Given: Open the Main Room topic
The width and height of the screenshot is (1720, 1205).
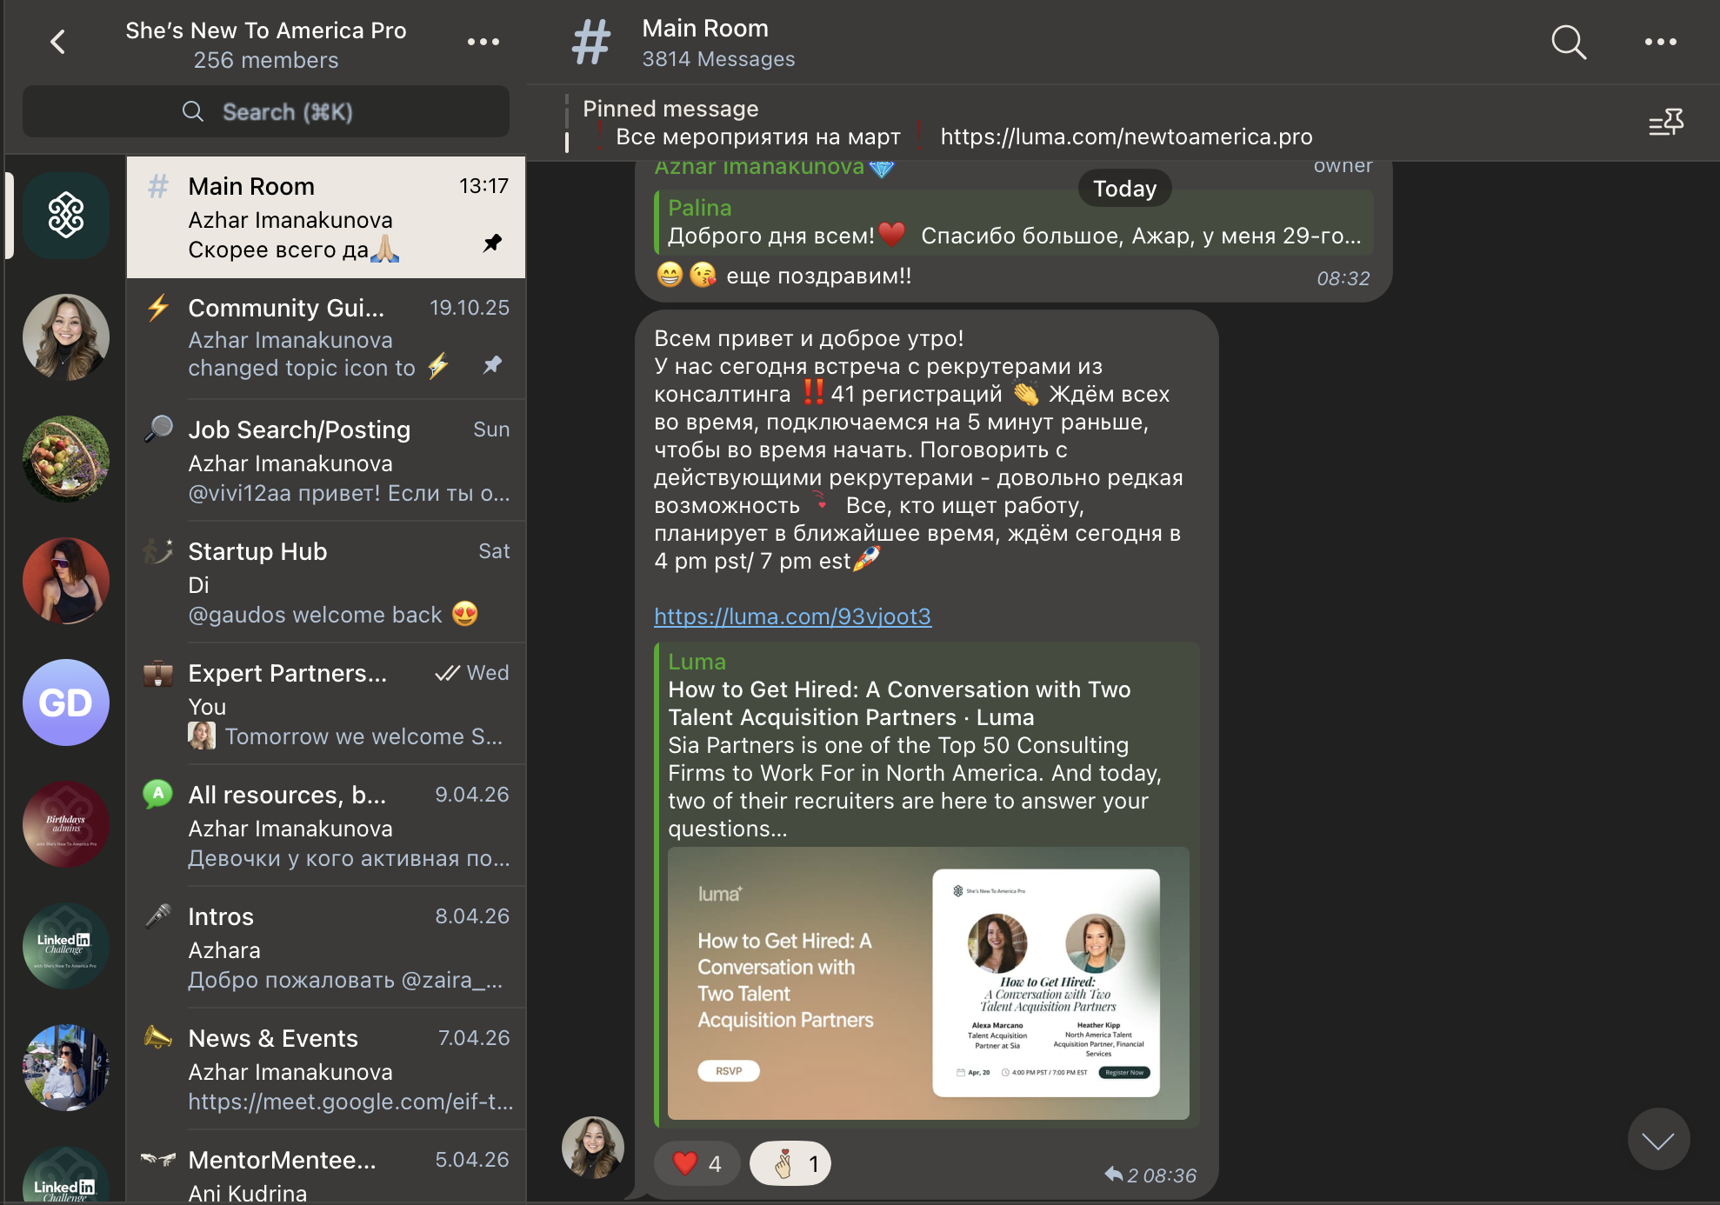Looking at the screenshot, I should click(x=326, y=217).
